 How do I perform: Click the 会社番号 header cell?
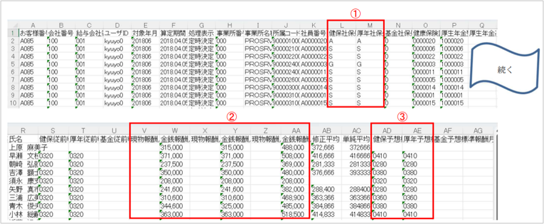coord(61,33)
